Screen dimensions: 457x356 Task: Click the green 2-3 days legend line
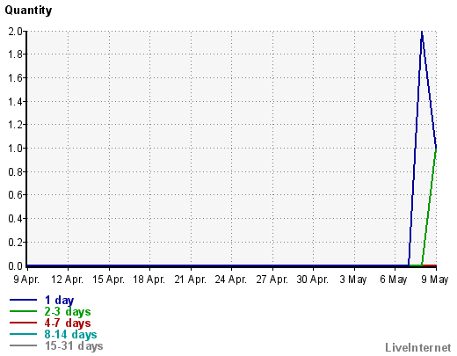(23, 311)
